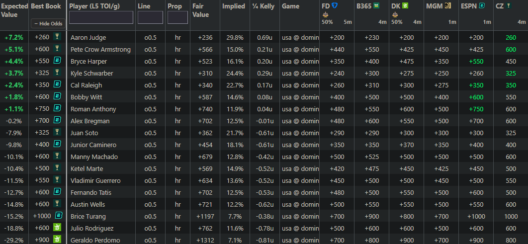Click best book icon for Ketel Marte
Image resolution: width=528 pixels, height=244 pixels.
57,168
